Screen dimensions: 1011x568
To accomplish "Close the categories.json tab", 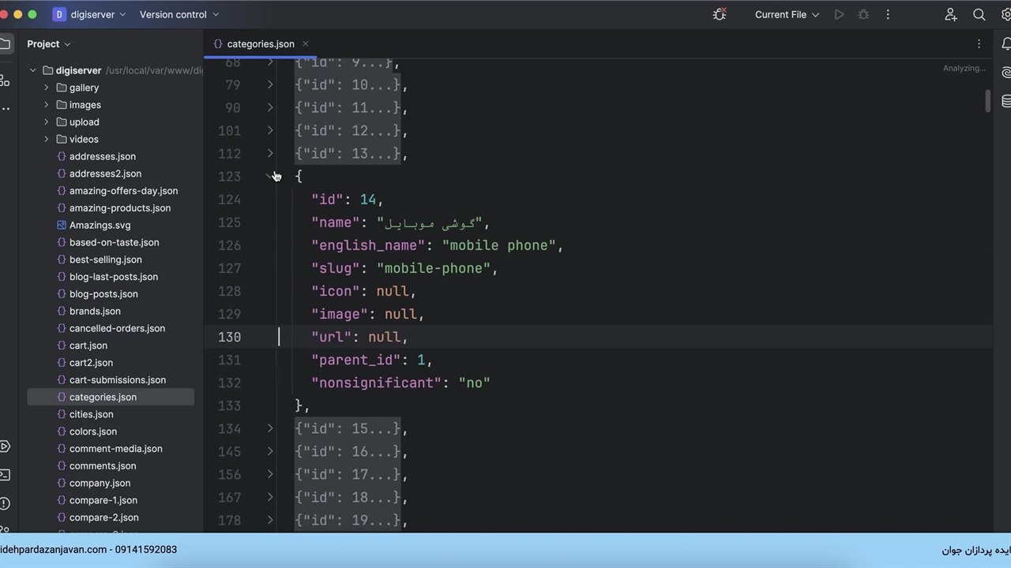I will [x=305, y=44].
